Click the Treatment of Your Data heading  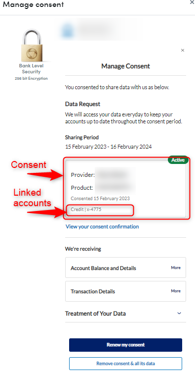pos(95,314)
